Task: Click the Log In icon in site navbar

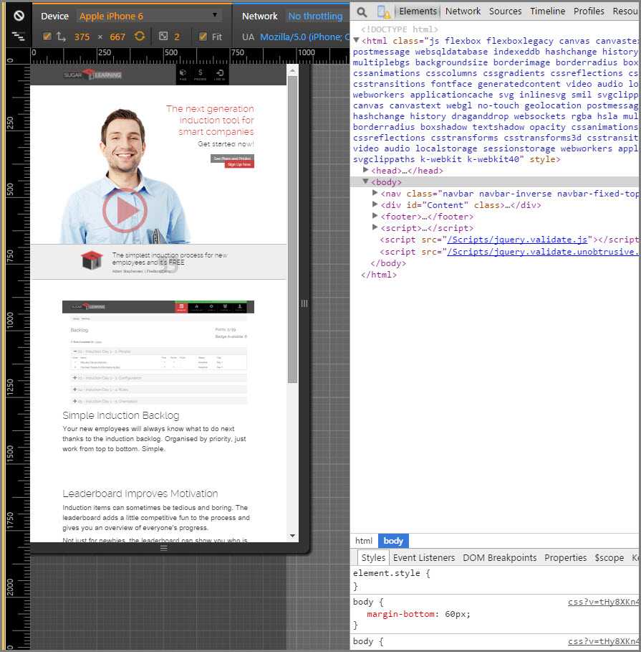Action: point(219,75)
